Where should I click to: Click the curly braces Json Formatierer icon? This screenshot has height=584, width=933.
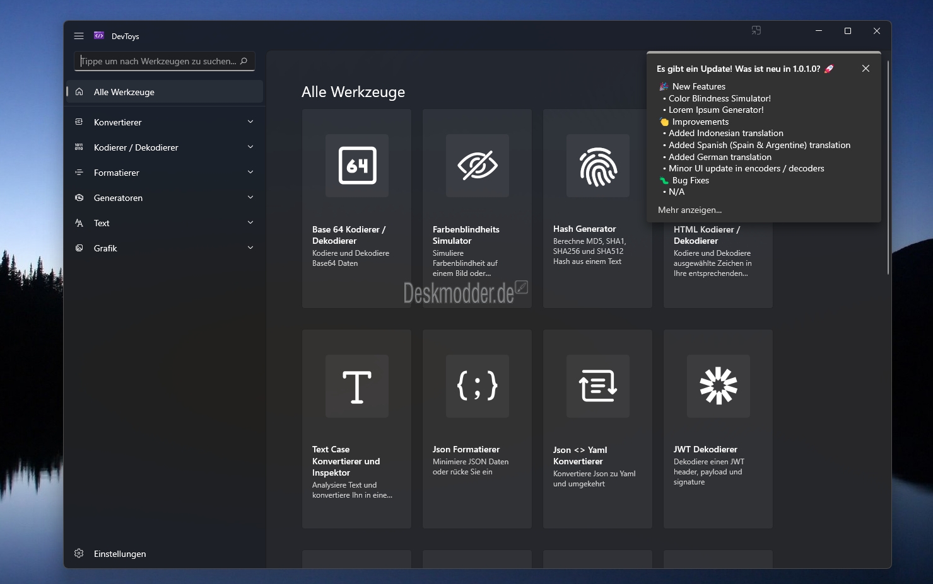pyautogui.click(x=478, y=386)
